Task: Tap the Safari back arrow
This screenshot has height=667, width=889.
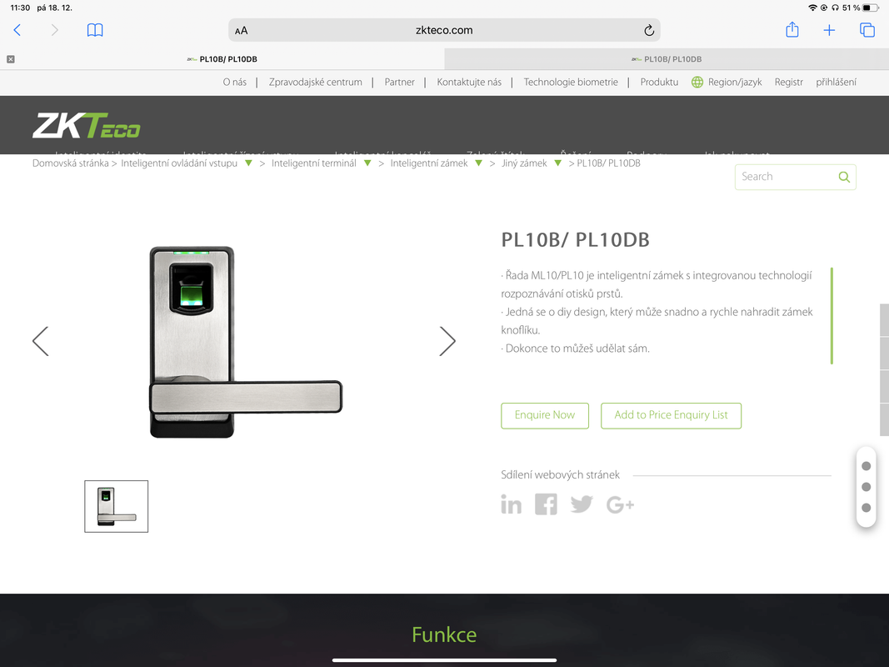Action: 17,30
